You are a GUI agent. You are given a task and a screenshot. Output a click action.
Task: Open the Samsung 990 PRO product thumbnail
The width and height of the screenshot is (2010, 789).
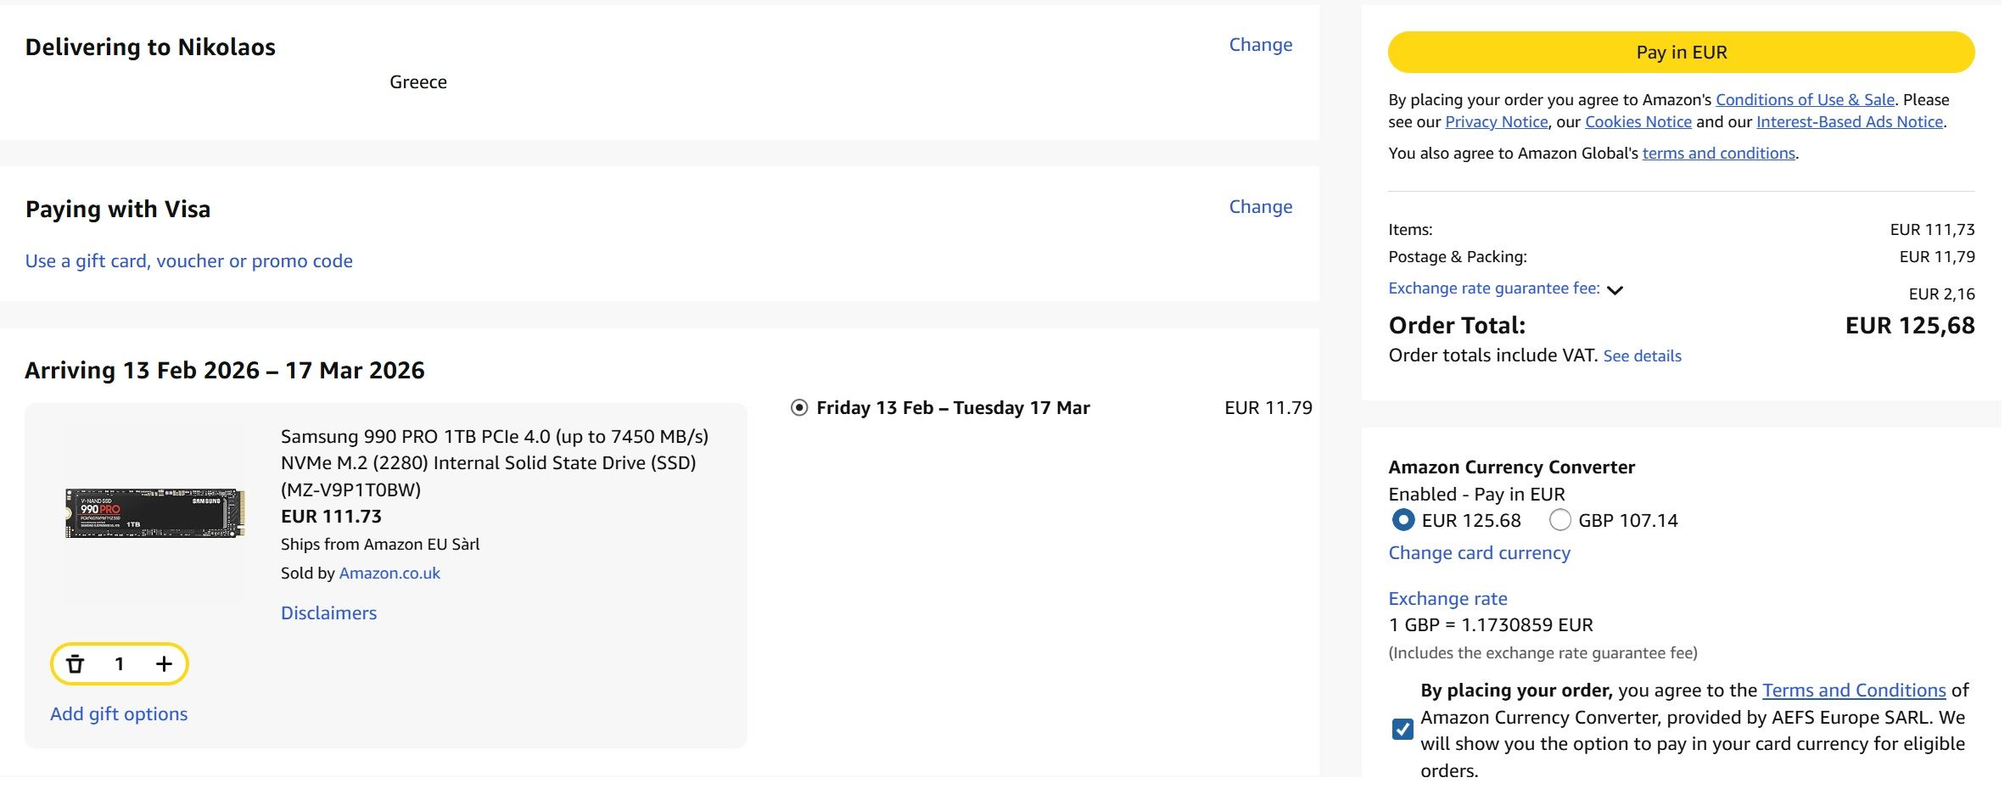point(155,512)
